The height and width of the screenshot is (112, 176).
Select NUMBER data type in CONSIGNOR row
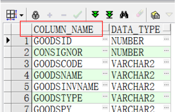point(140,52)
